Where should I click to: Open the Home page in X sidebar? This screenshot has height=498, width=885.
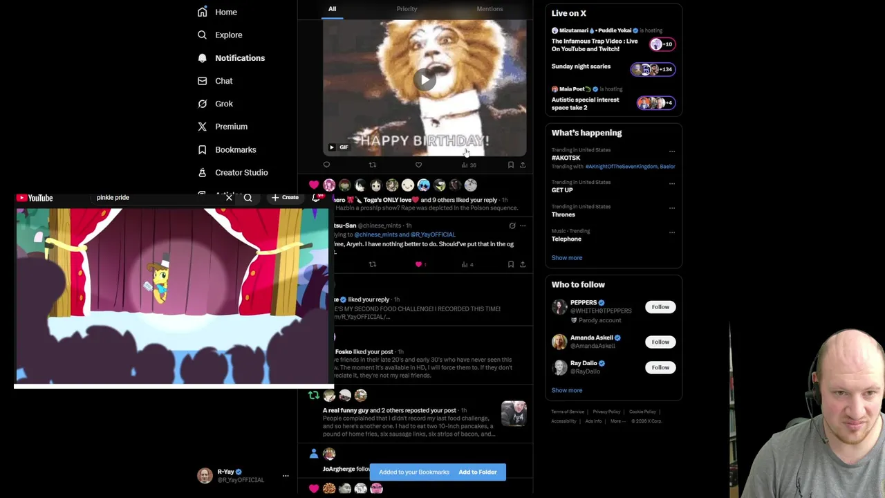point(217,12)
